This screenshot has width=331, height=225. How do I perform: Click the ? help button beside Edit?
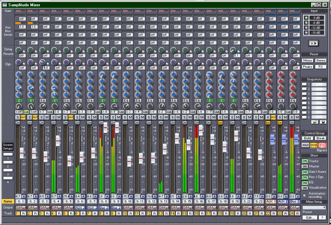click(x=322, y=218)
